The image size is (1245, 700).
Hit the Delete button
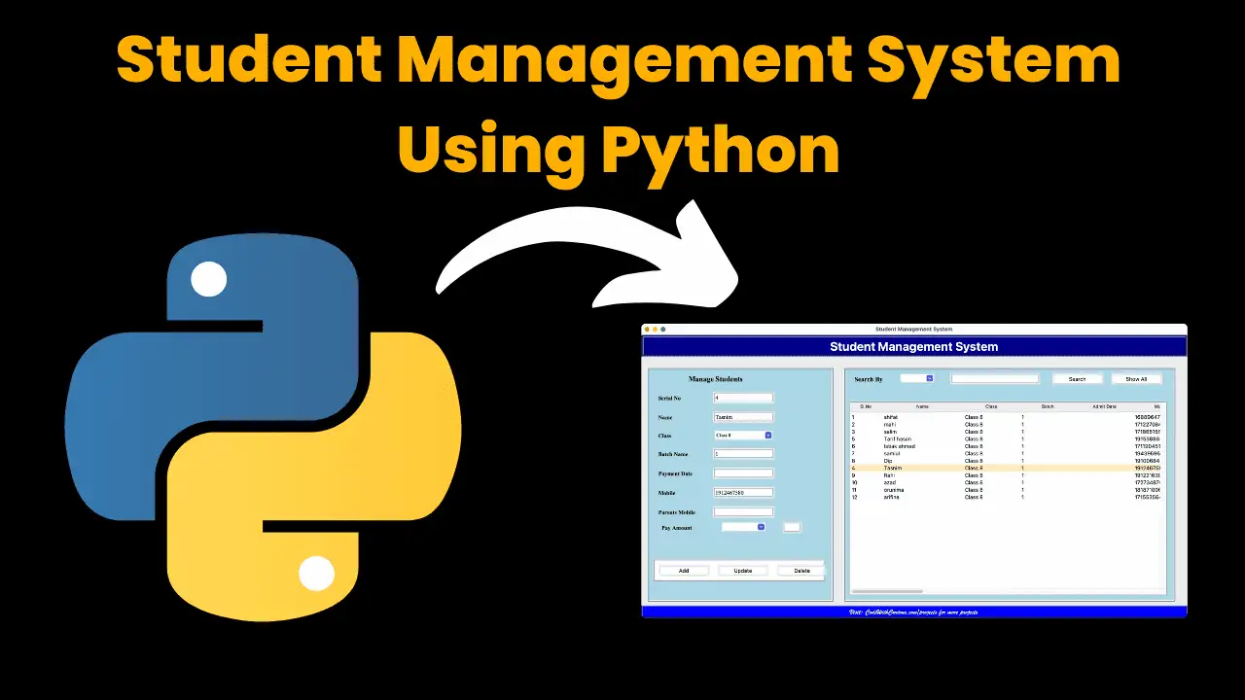(801, 571)
